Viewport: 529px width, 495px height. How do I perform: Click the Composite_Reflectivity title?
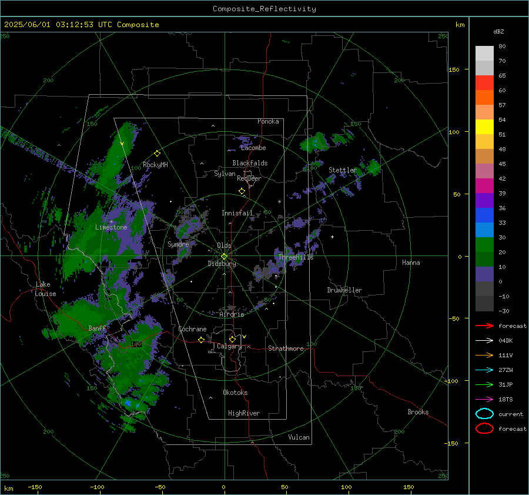click(x=264, y=9)
